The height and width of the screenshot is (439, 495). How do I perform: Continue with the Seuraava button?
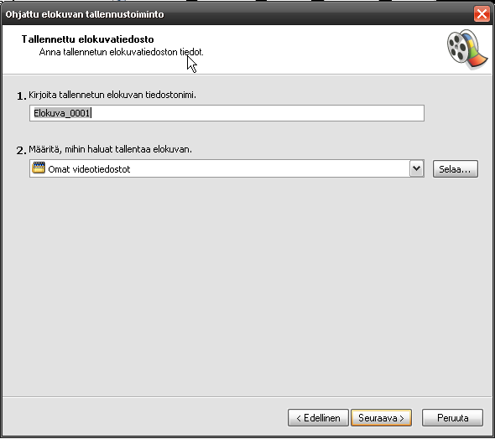(382, 418)
